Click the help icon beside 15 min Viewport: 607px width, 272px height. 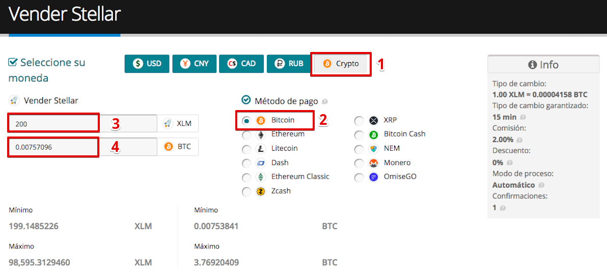click(523, 117)
